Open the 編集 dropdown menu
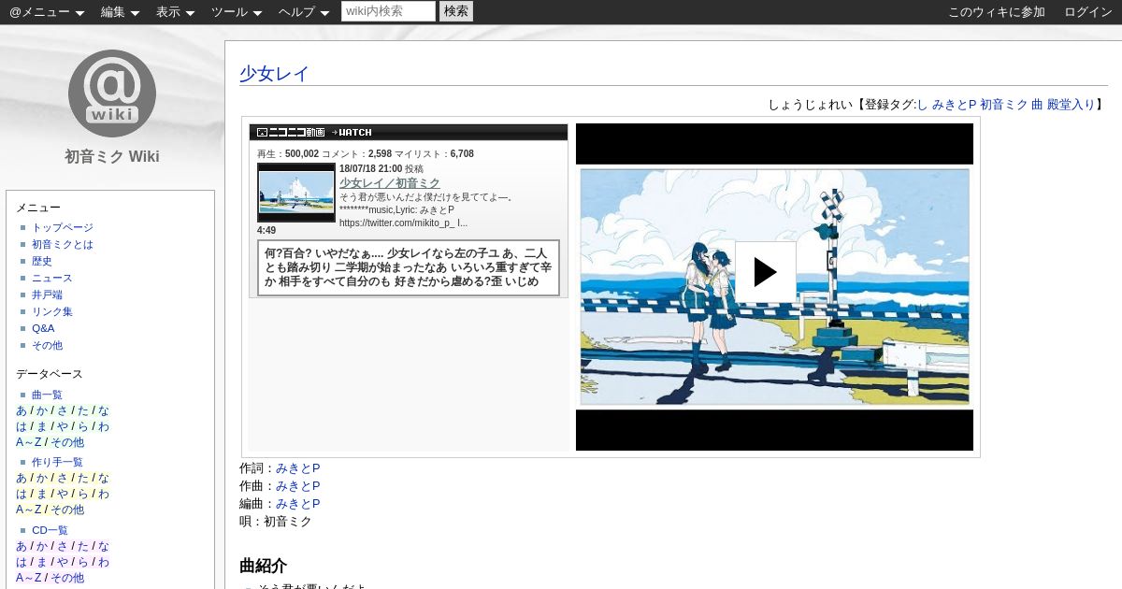The height and width of the screenshot is (589, 1122). coord(120,12)
